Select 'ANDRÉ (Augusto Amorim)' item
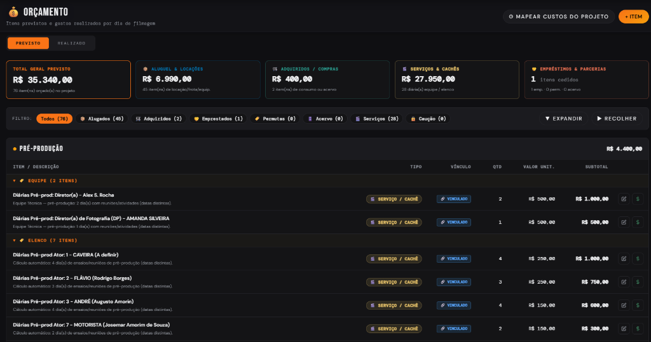Screen dimensions: 651x342 click(73, 301)
